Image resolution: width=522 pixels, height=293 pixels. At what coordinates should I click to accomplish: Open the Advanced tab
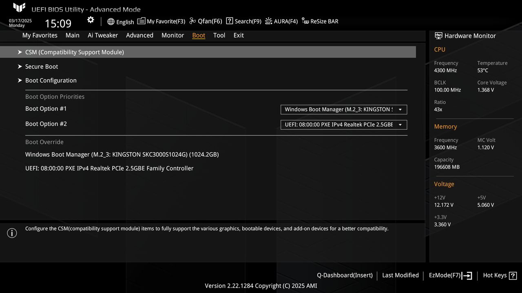pyautogui.click(x=139, y=35)
